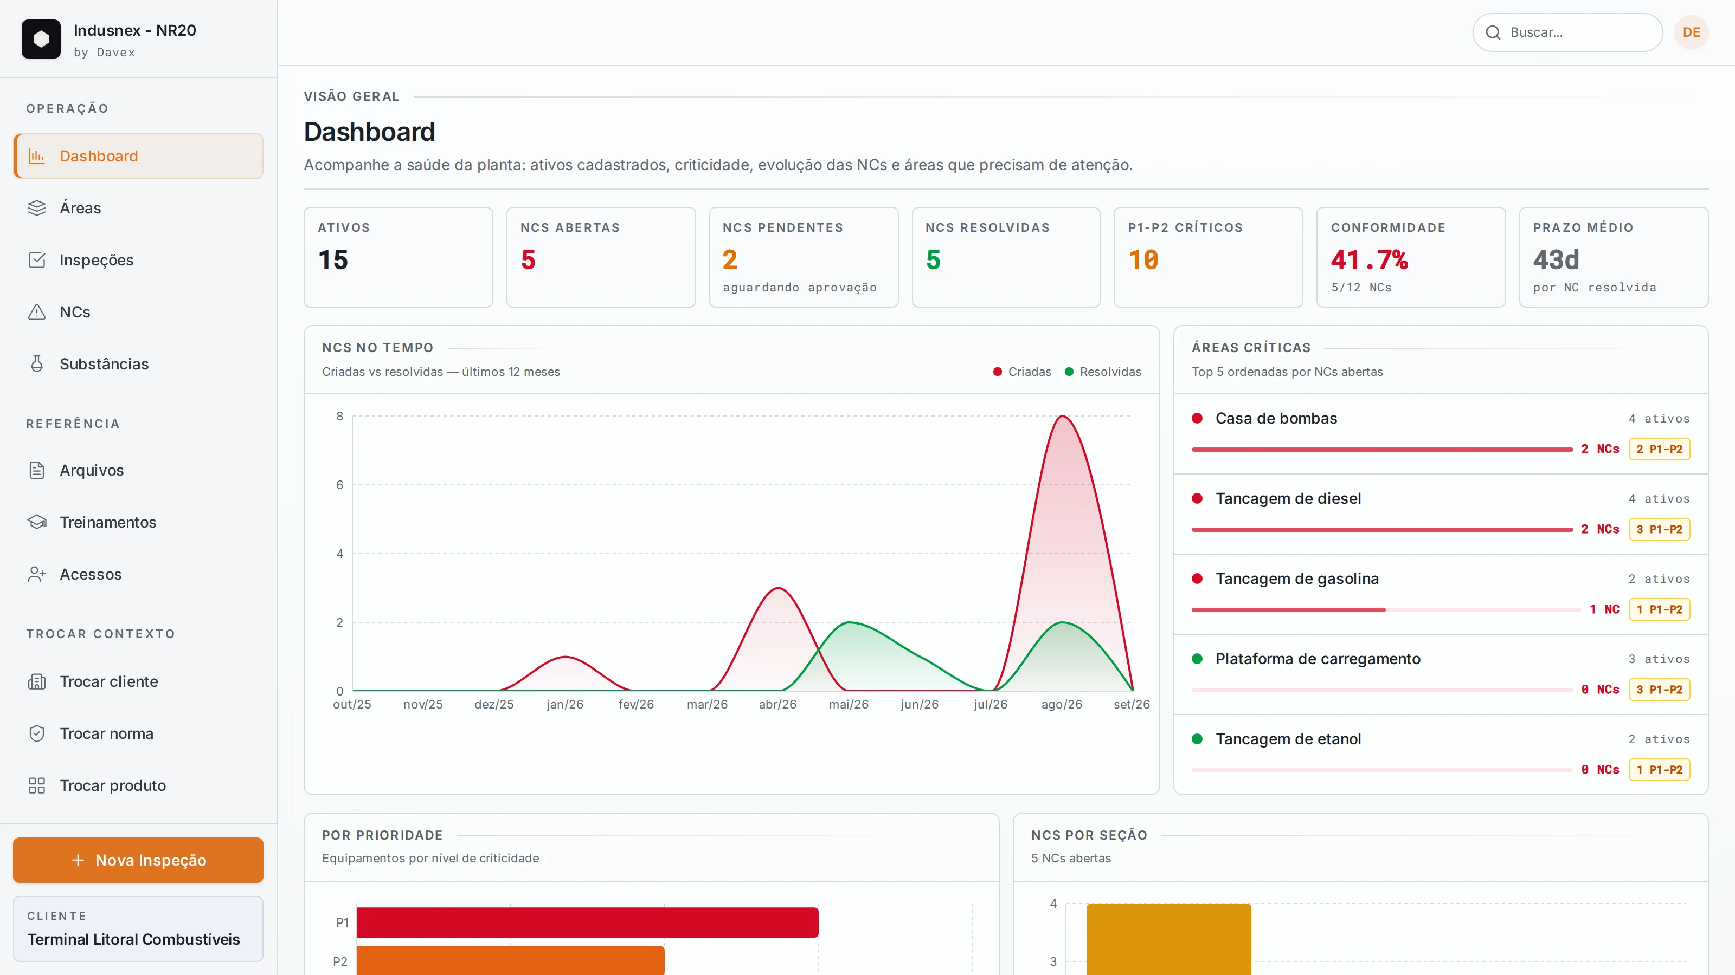This screenshot has height=975, width=1735.
Task: Go to the Inspeções page
Action: (138, 260)
